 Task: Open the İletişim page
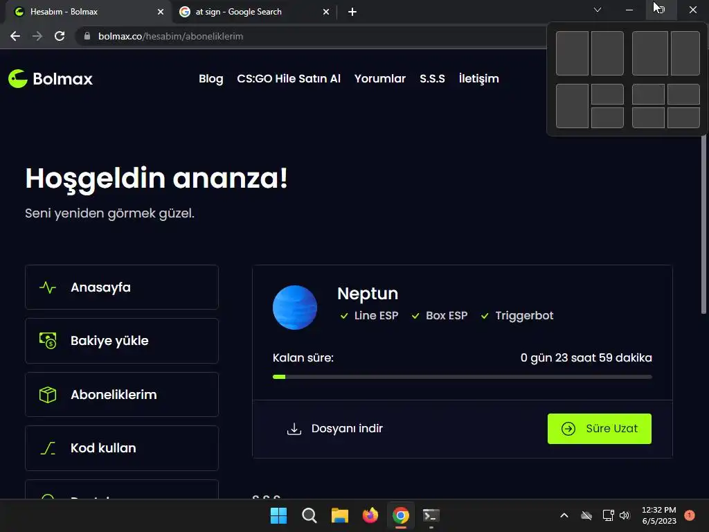(x=478, y=79)
